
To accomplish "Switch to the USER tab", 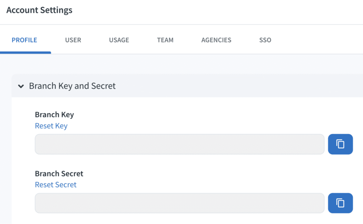I will tap(73, 40).
